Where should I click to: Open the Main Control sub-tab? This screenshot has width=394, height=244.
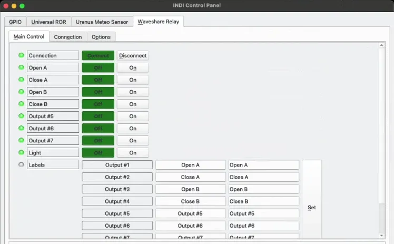[29, 36]
